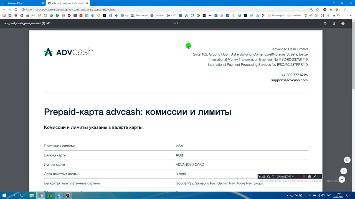Click support@advcash.com email text
Viewport: 355px width, 199px height.
click(x=289, y=80)
